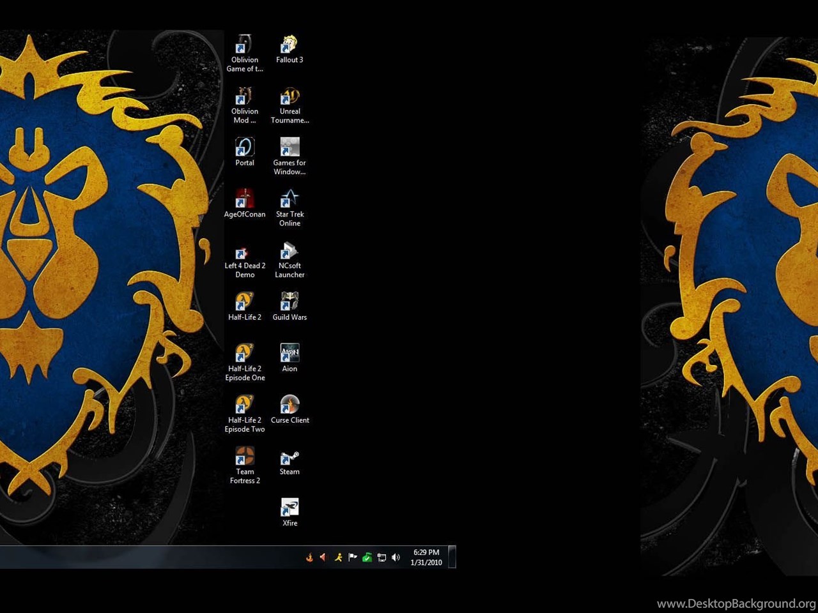This screenshot has width=818, height=613.
Task: Click the Curse Client icon
Action: pyautogui.click(x=289, y=410)
